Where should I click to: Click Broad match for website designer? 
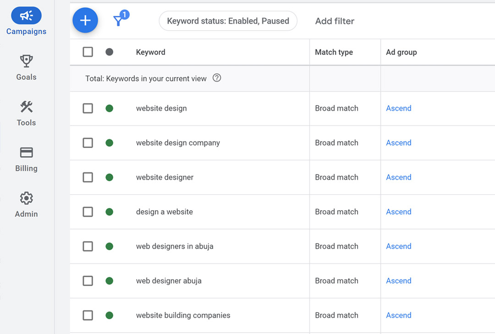click(x=336, y=177)
